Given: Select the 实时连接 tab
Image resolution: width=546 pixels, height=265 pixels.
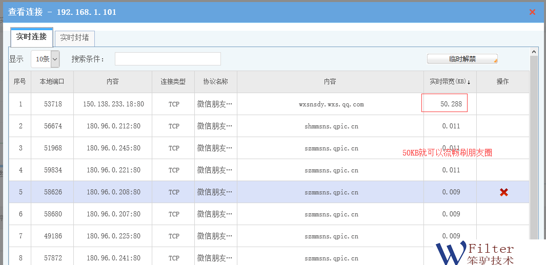Looking at the screenshot, I should [x=31, y=37].
